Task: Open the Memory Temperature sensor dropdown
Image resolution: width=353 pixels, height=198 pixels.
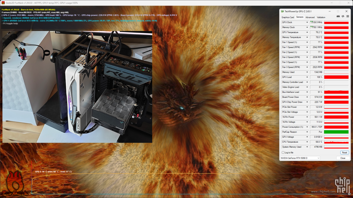Action: point(307,37)
